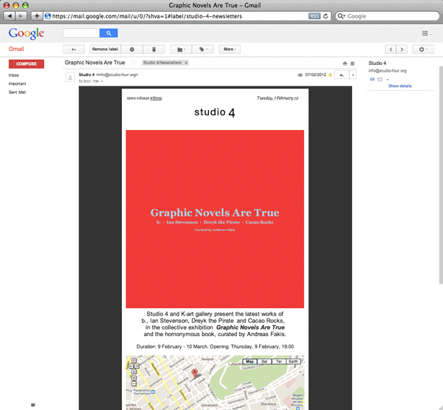Start a chat with Studio 4 icon
Image resolution: width=443 pixels, height=410 pixels.
pos(372,80)
